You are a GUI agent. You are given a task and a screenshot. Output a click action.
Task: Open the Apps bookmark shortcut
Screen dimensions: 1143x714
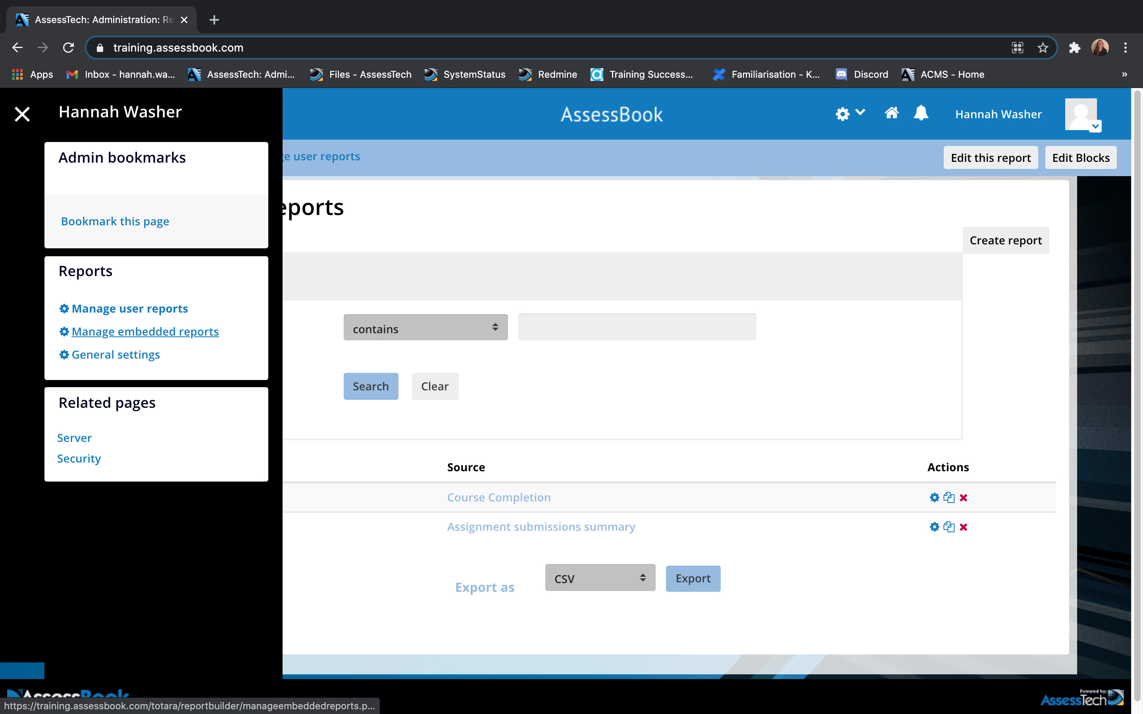(33, 74)
